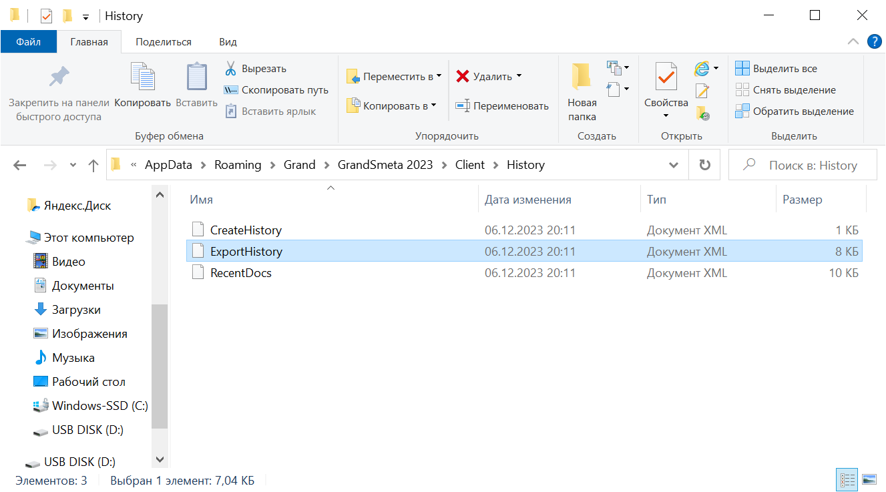Select Этот компьютер in the navigation pane

[80, 238]
